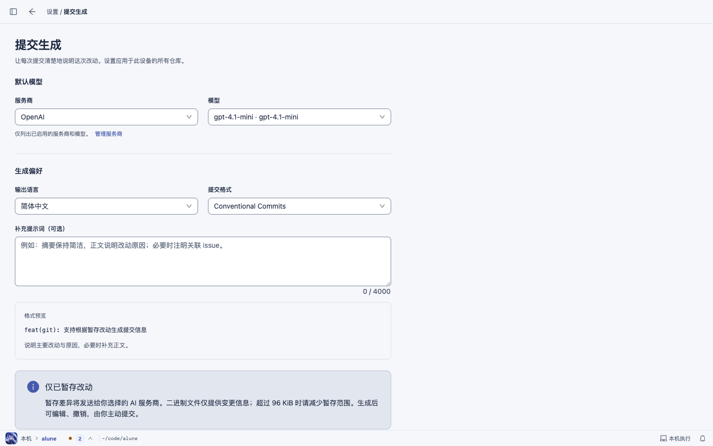Toggle the sidebar panel icon
Image resolution: width=713 pixels, height=446 pixels.
click(13, 11)
